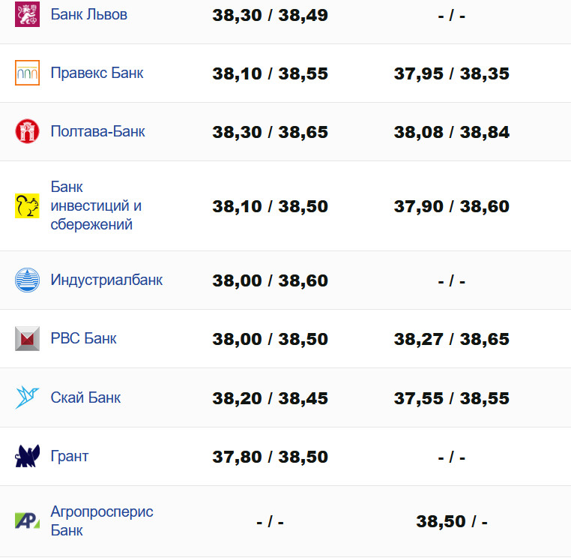Click the Агропросперис Банк AP logo icon
This screenshot has height=558, width=571.
click(27, 520)
